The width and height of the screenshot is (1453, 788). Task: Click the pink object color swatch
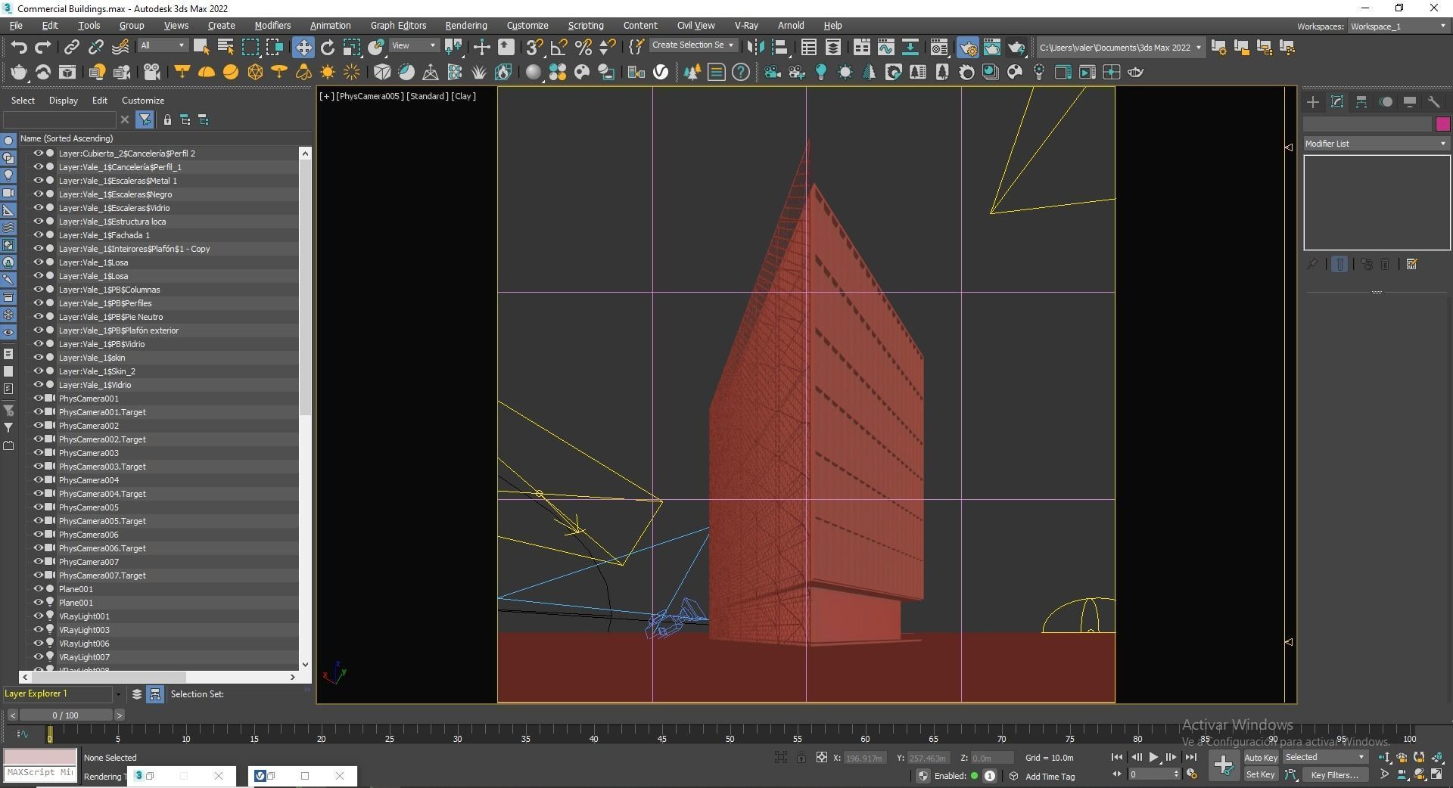point(1442,124)
